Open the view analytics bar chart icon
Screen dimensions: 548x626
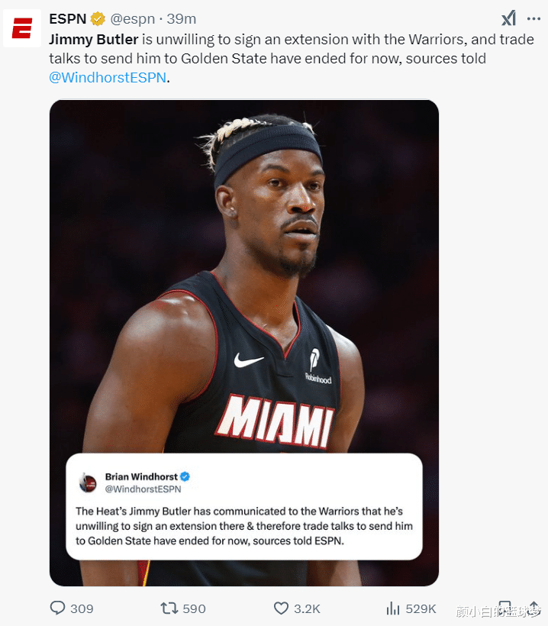coord(393,608)
